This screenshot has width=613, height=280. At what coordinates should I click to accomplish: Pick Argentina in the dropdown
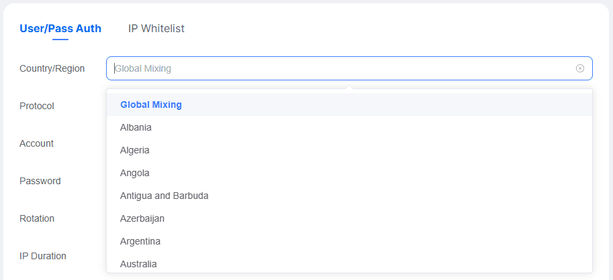140,241
